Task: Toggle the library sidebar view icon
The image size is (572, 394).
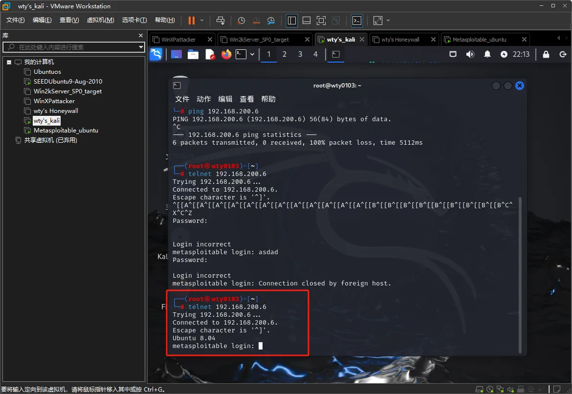Action: [292, 21]
